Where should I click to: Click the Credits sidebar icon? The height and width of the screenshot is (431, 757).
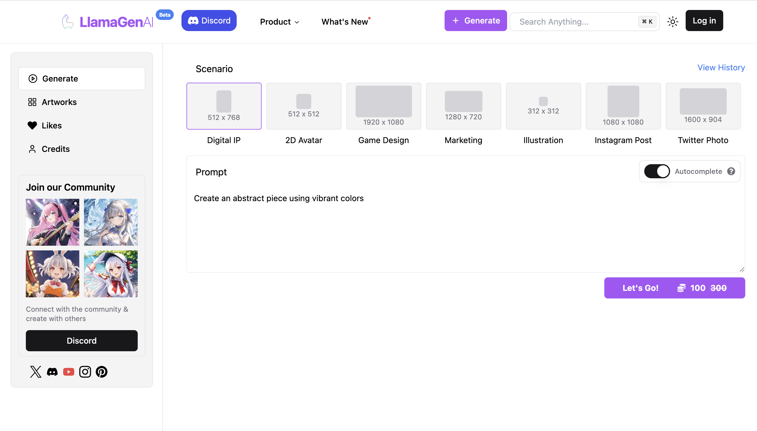coord(32,149)
